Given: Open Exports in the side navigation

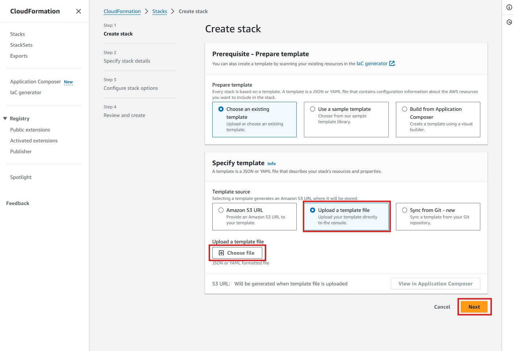Looking at the screenshot, I should [x=19, y=56].
